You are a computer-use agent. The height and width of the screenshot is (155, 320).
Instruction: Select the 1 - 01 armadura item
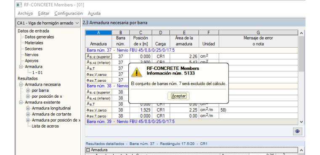click(37, 72)
